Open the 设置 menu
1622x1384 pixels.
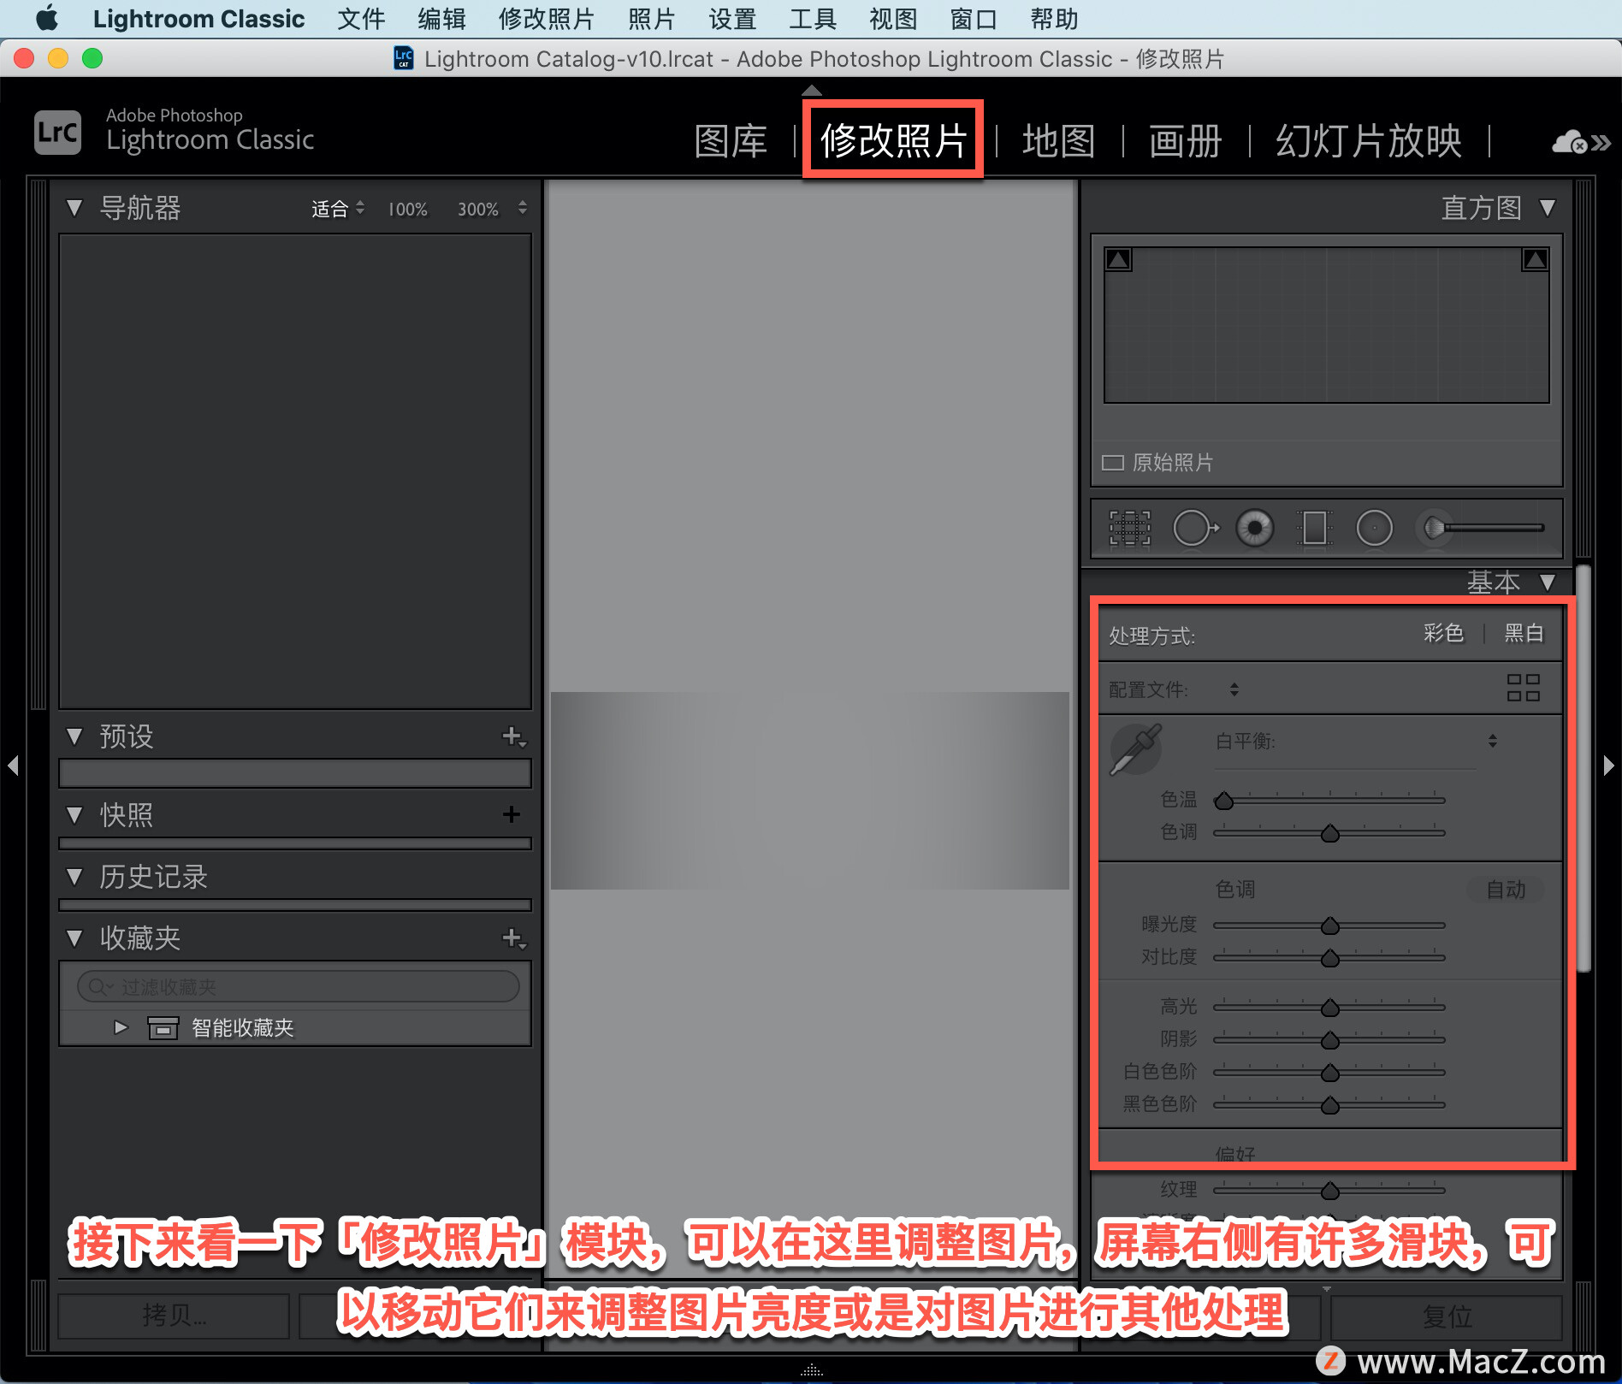[732, 18]
